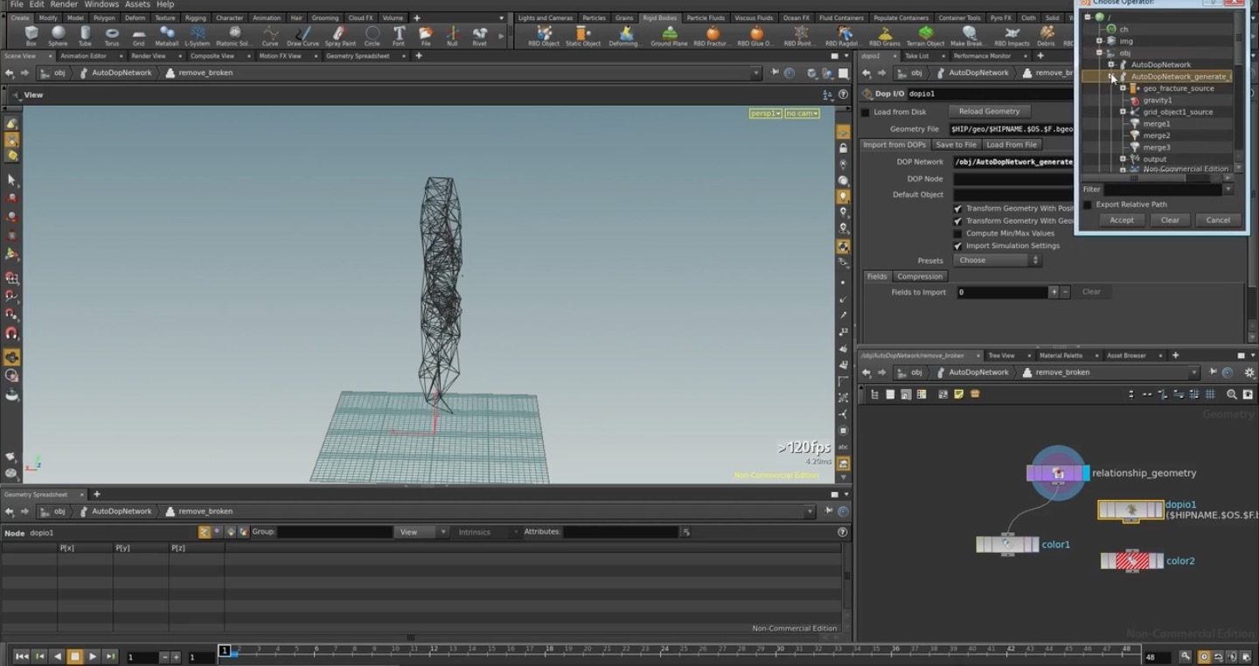Expand the geo_fracture_source tree node
This screenshot has width=1259, height=666.
[1123, 88]
